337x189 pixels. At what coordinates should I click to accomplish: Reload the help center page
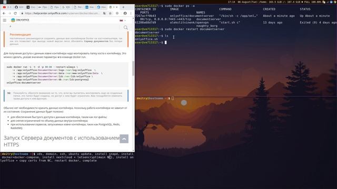(15, 13)
